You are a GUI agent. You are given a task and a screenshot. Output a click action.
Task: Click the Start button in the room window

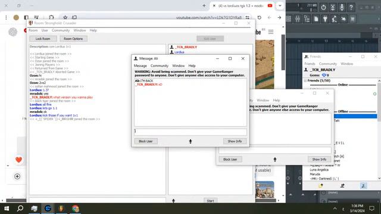(x=210, y=201)
